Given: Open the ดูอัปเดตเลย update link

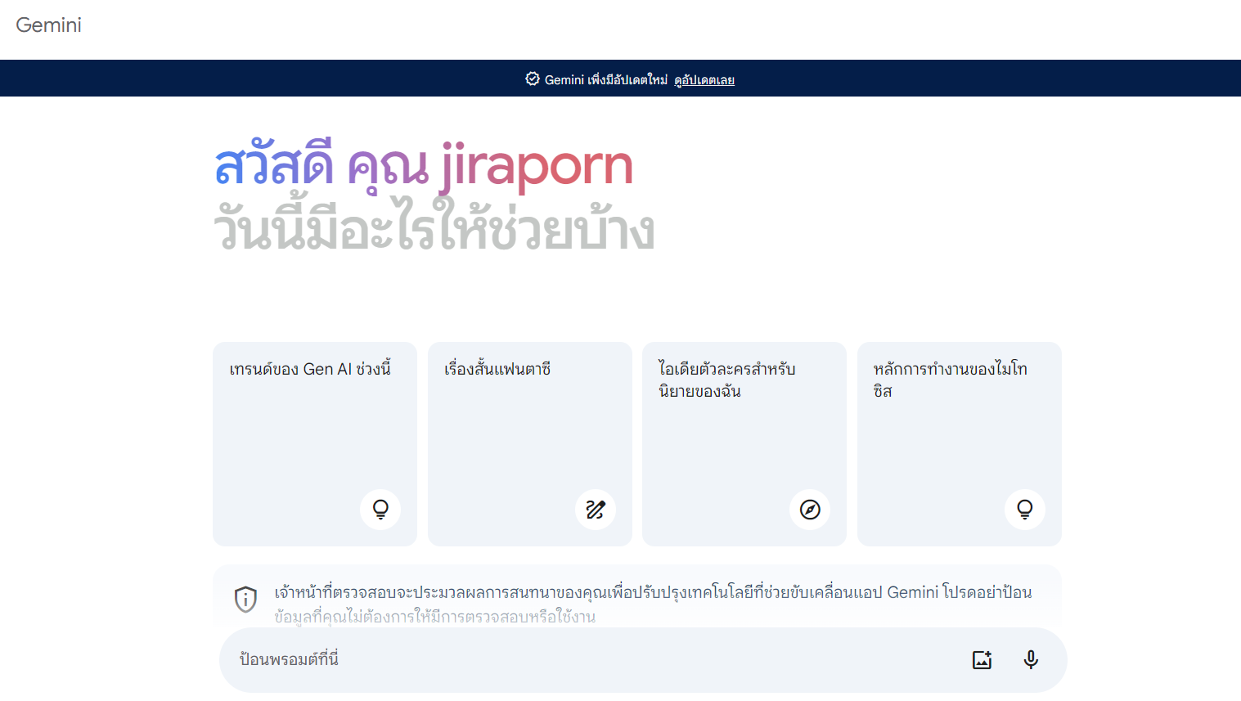Looking at the screenshot, I should pyautogui.click(x=704, y=80).
